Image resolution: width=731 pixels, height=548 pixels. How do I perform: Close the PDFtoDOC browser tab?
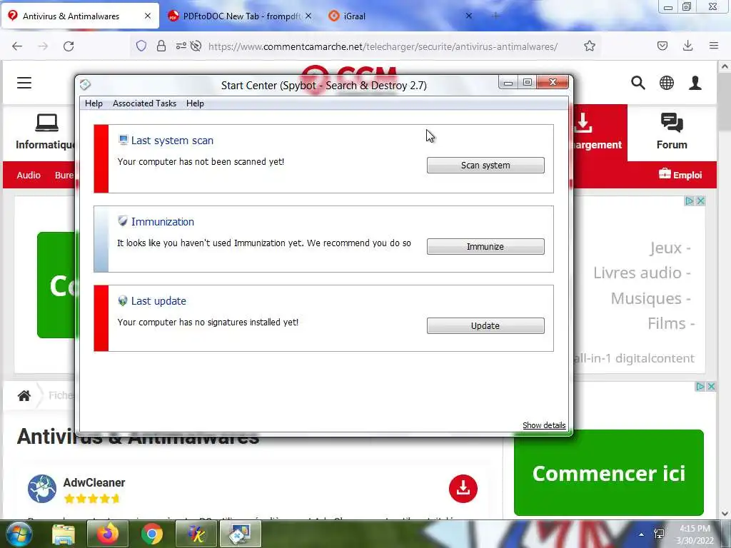tap(308, 16)
